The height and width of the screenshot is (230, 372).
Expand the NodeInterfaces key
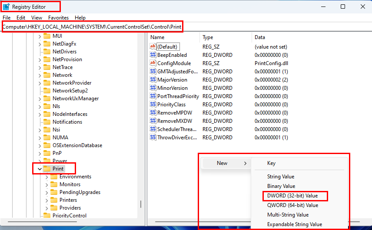coord(40,115)
